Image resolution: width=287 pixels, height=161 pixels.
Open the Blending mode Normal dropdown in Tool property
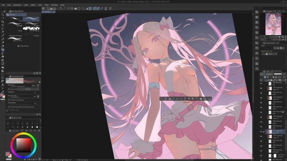29,89
